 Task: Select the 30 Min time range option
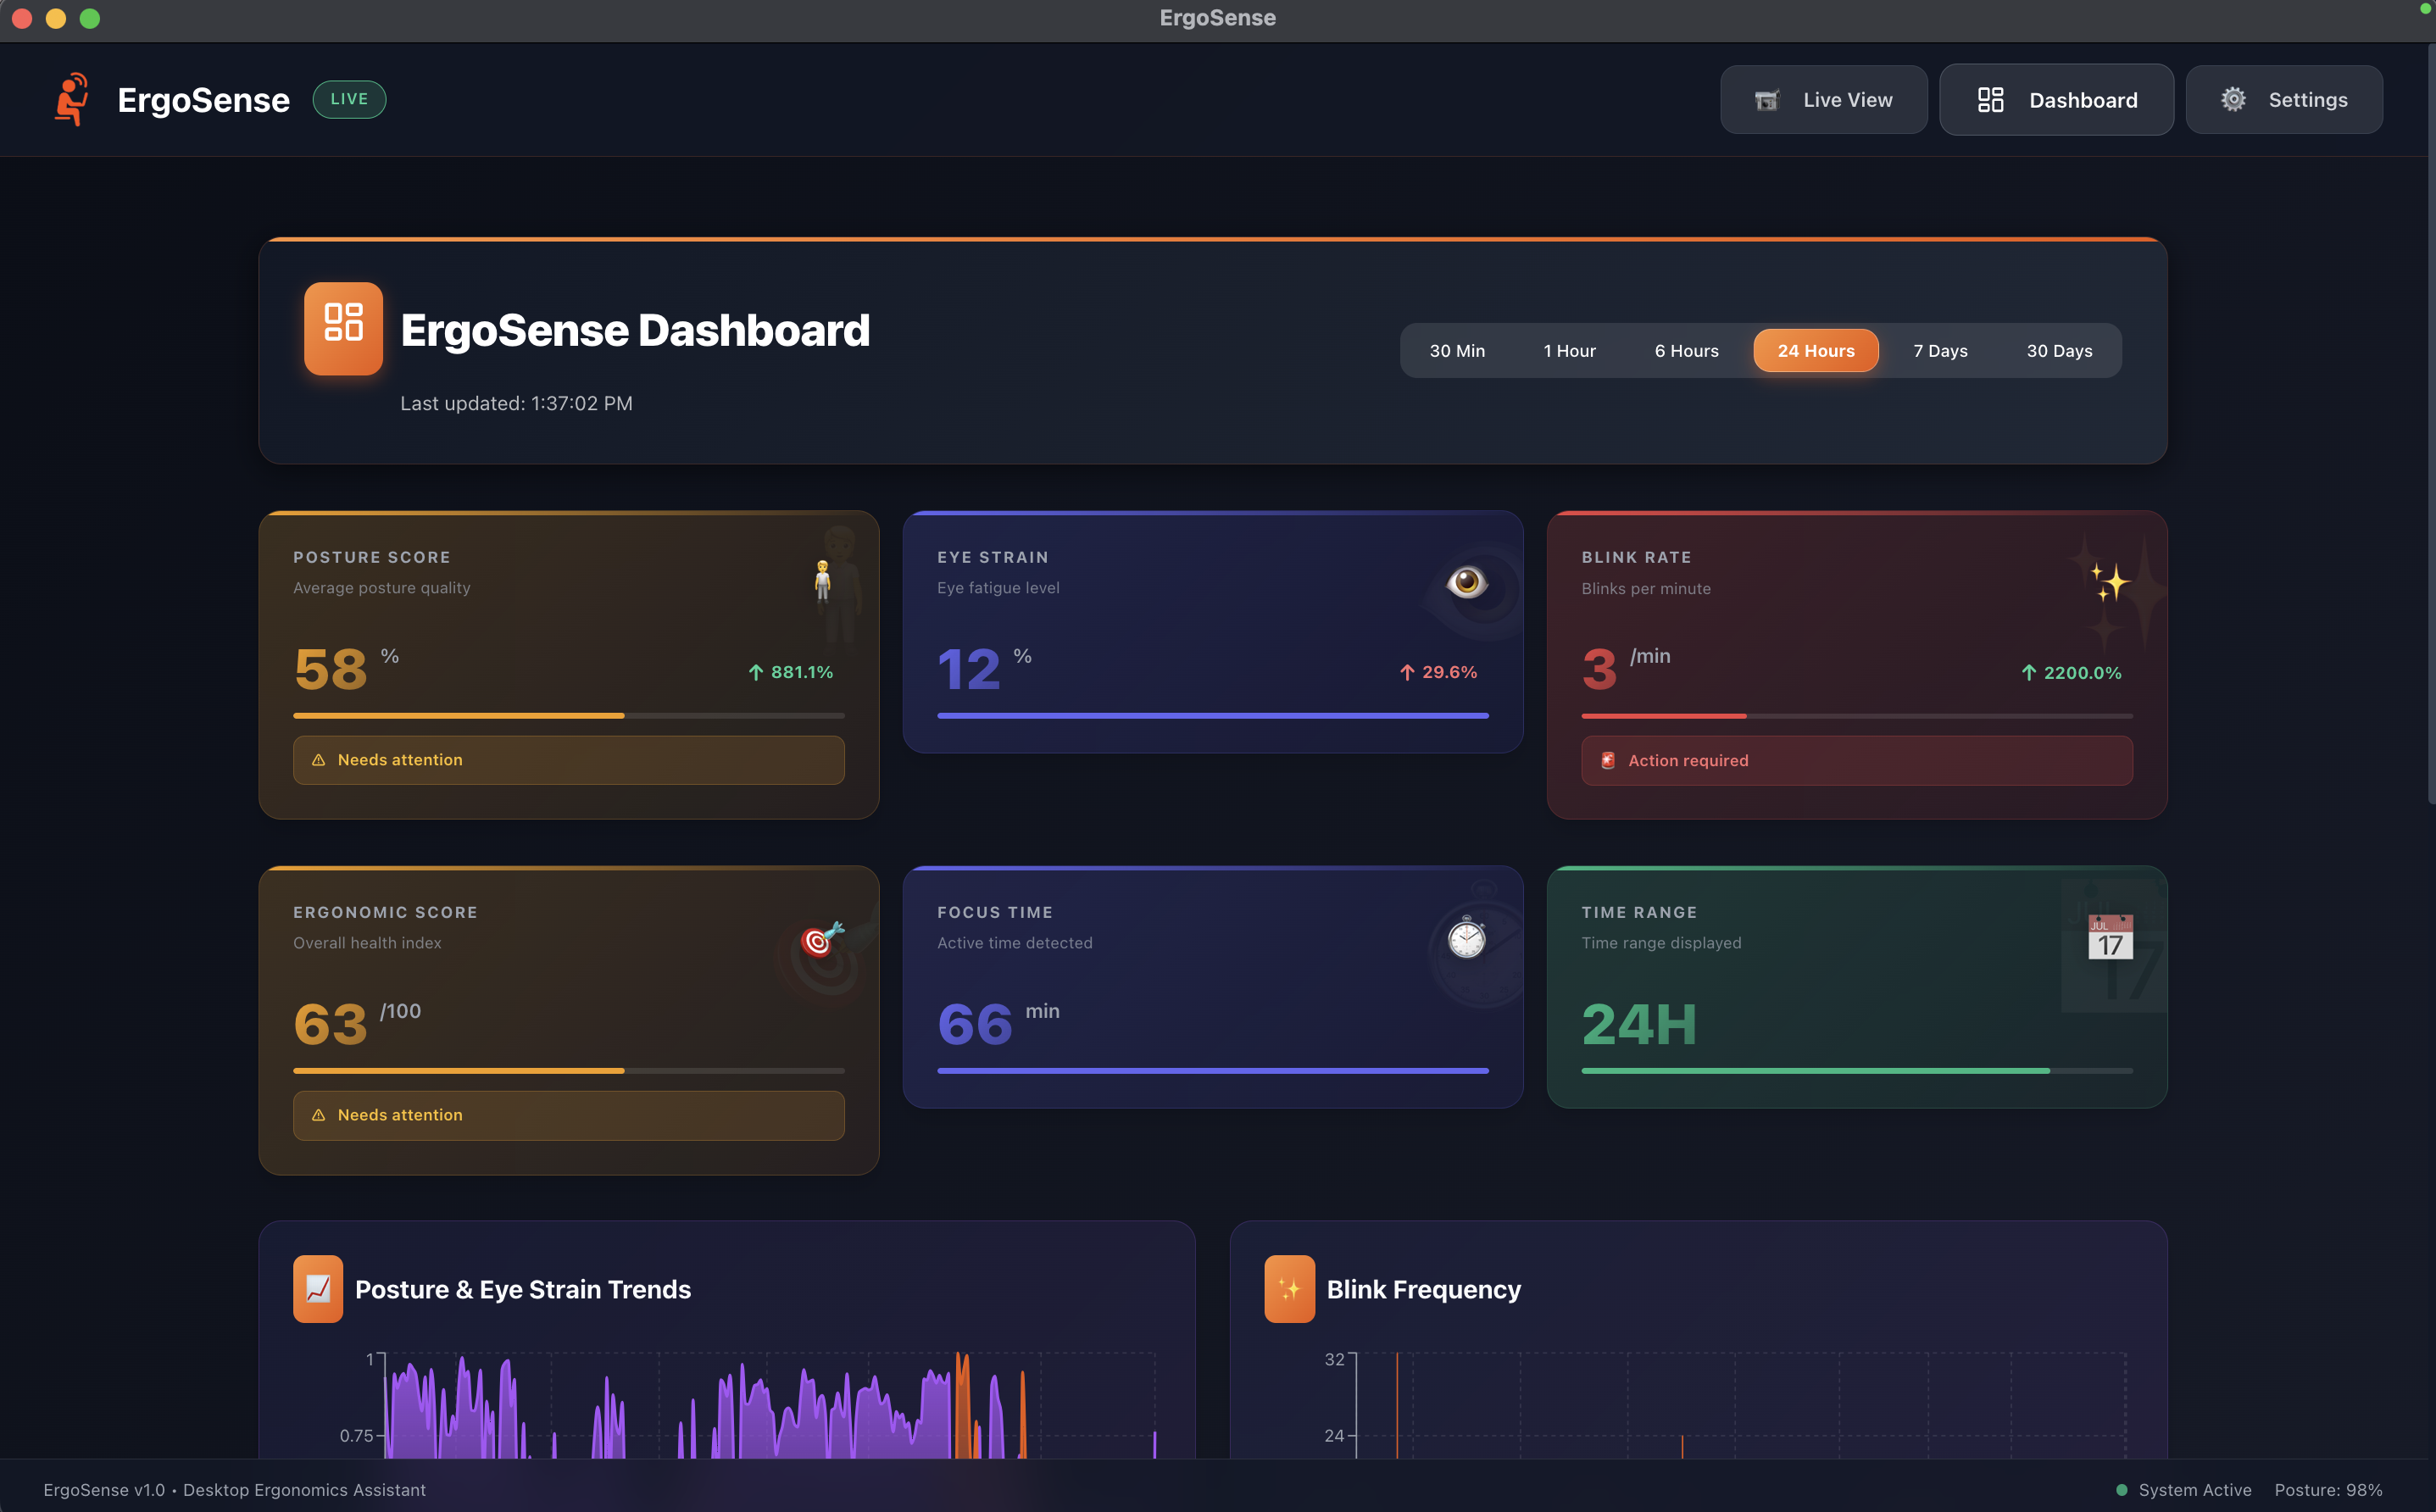point(1457,350)
